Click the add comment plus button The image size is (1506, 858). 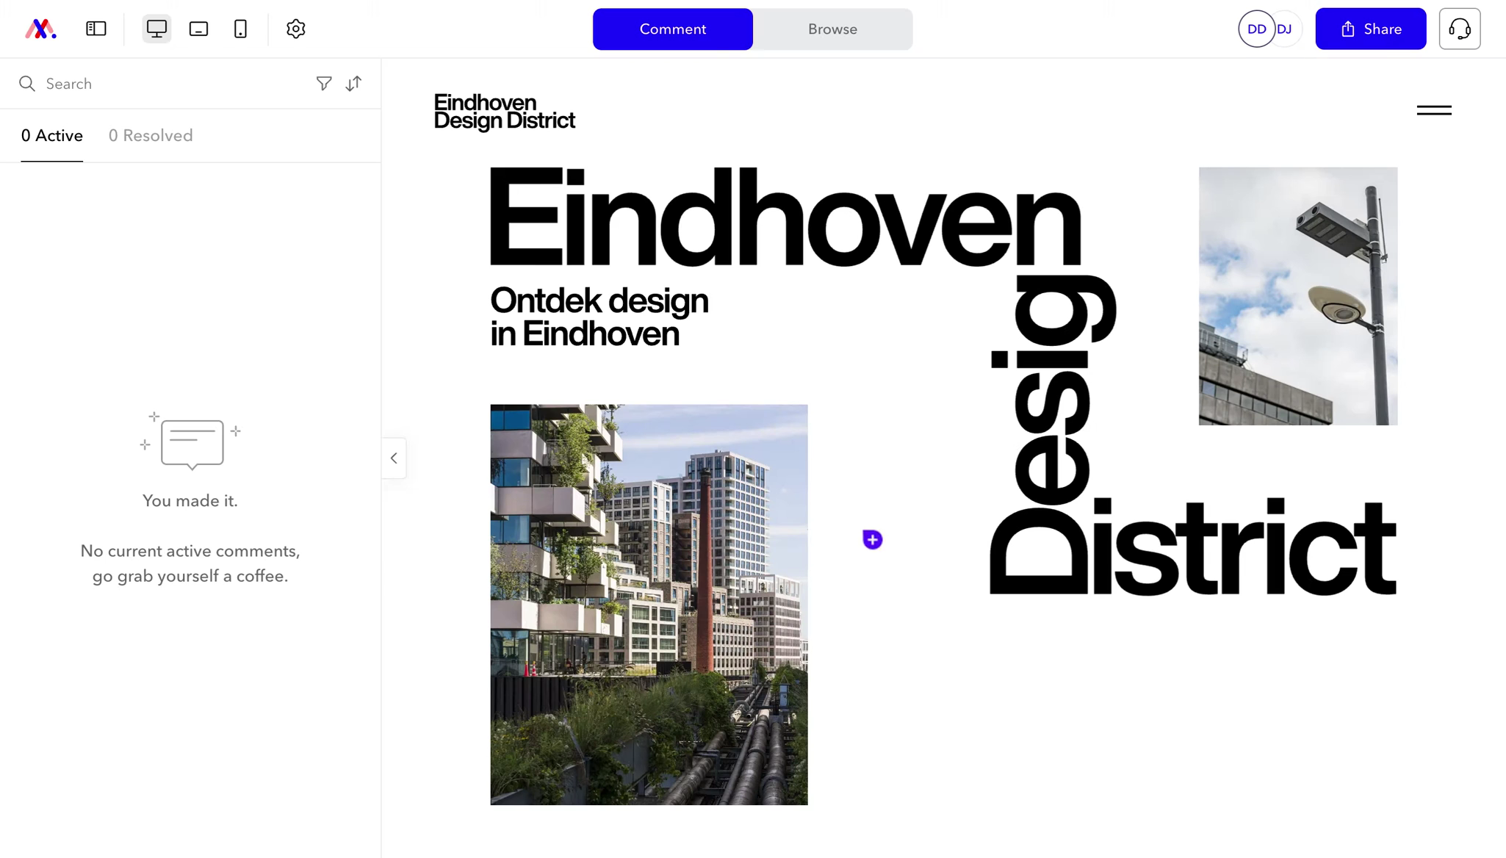pos(873,540)
